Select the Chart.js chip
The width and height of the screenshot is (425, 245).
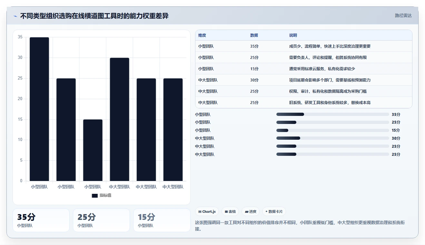[x=207, y=212]
